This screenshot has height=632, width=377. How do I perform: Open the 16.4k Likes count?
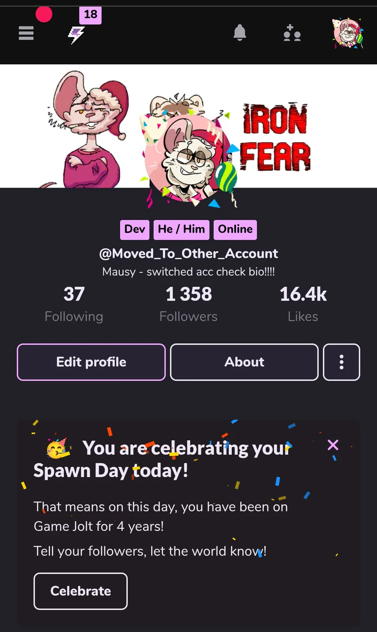click(x=303, y=304)
